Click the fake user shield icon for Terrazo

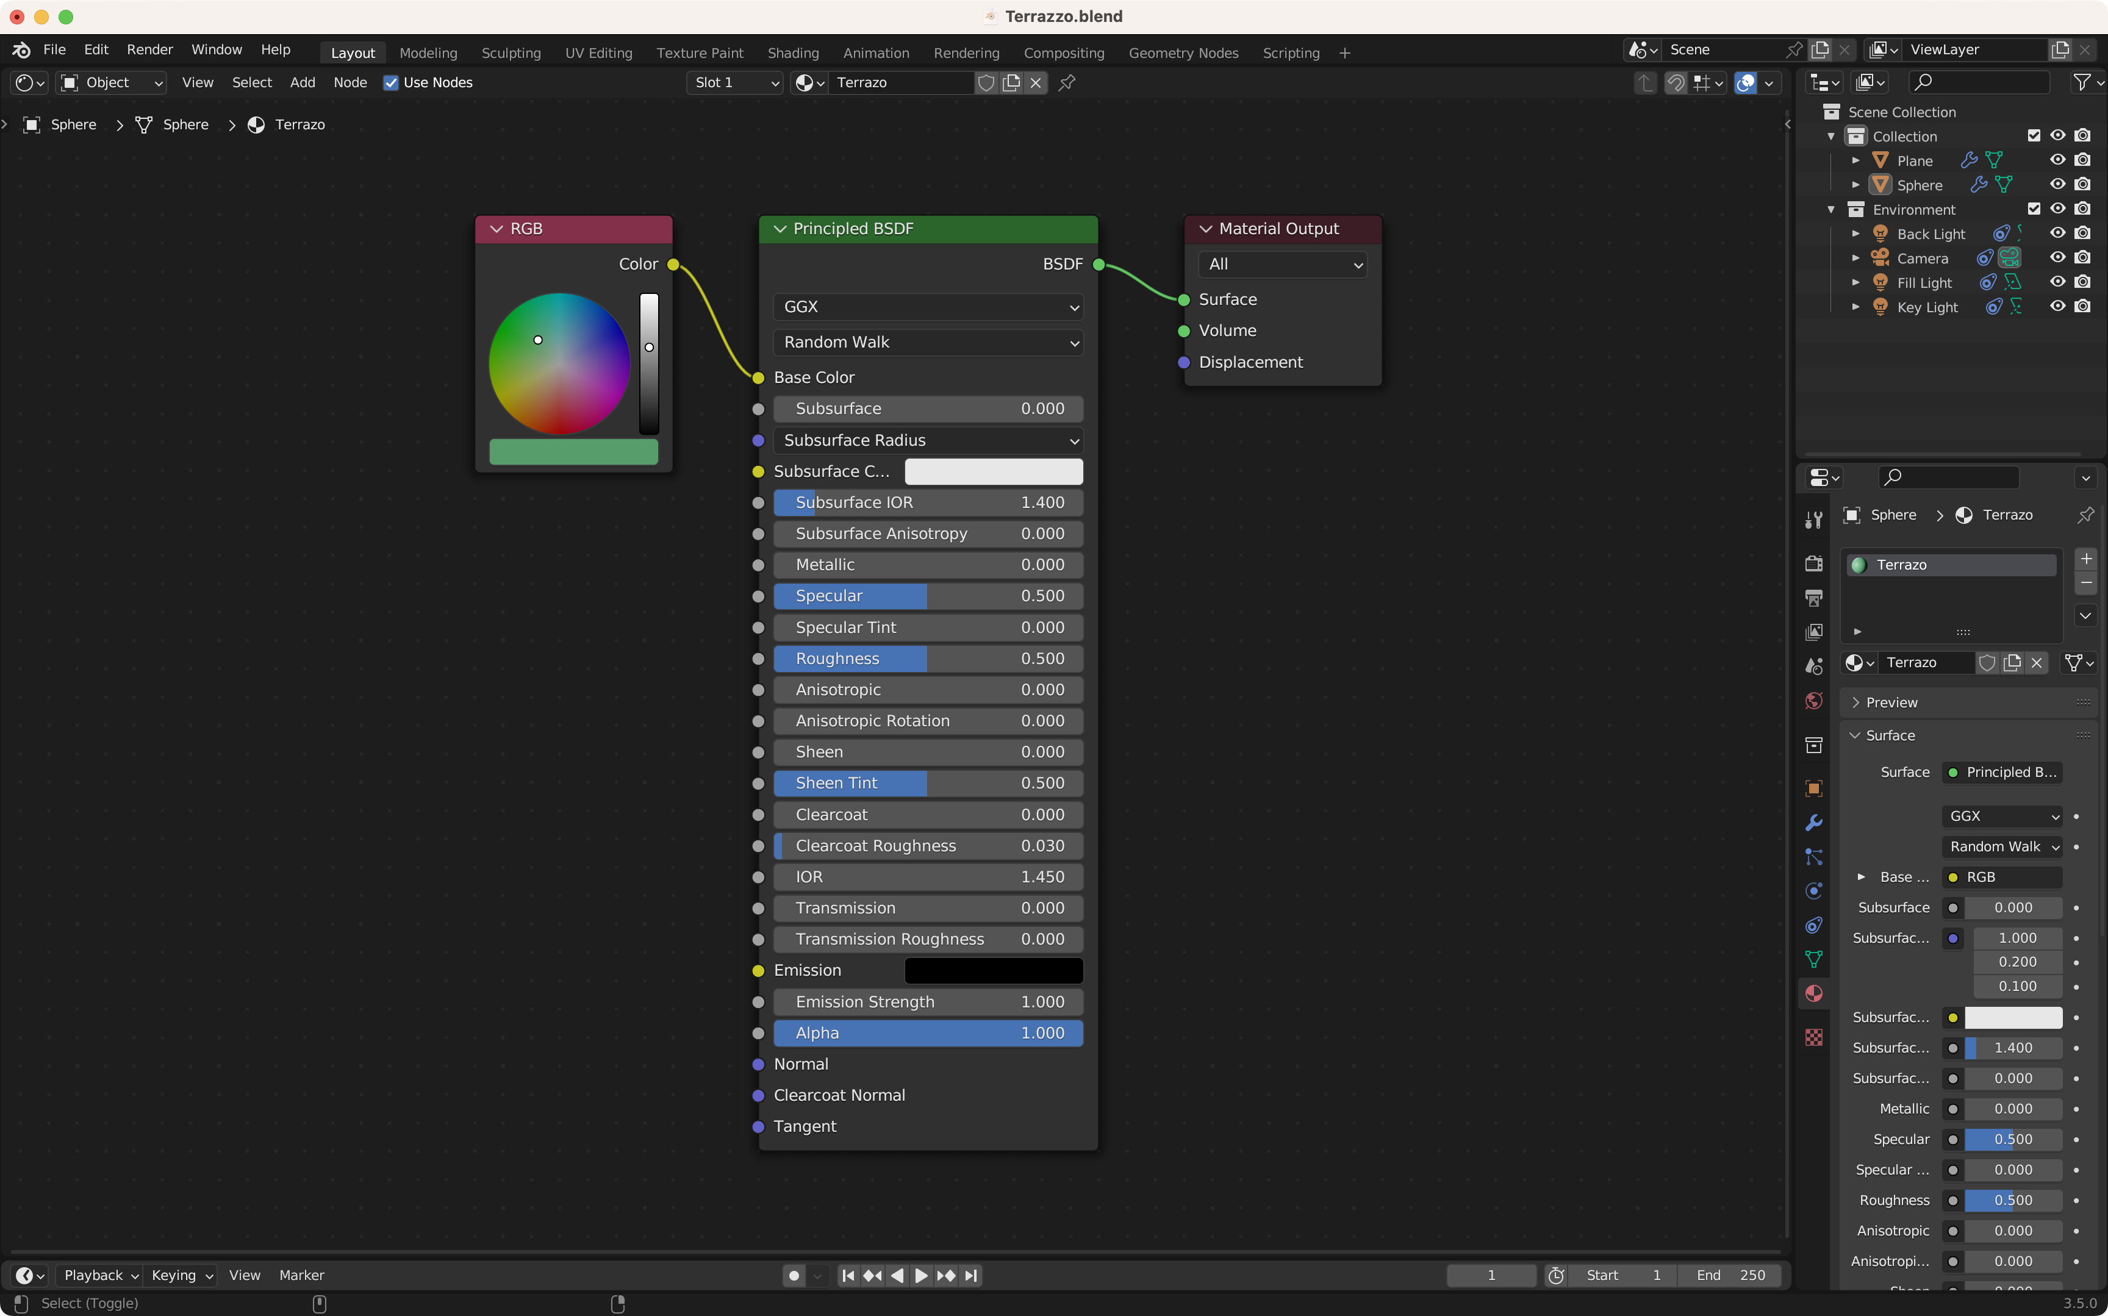(x=986, y=83)
